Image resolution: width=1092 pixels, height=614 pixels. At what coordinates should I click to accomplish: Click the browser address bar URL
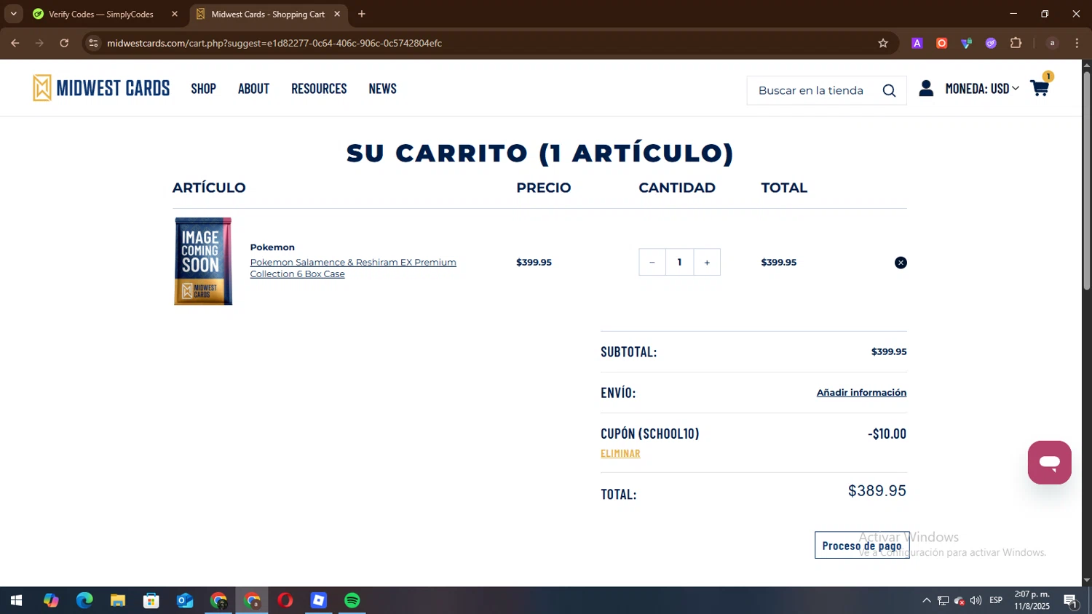pyautogui.click(x=274, y=43)
